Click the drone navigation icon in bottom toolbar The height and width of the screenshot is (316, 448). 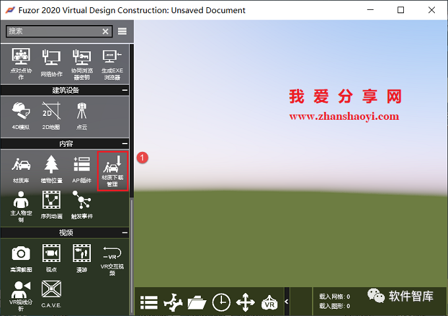tap(173, 302)
